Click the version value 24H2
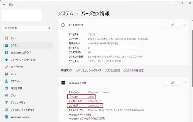 pyautogui.click(x=91, y=97)
